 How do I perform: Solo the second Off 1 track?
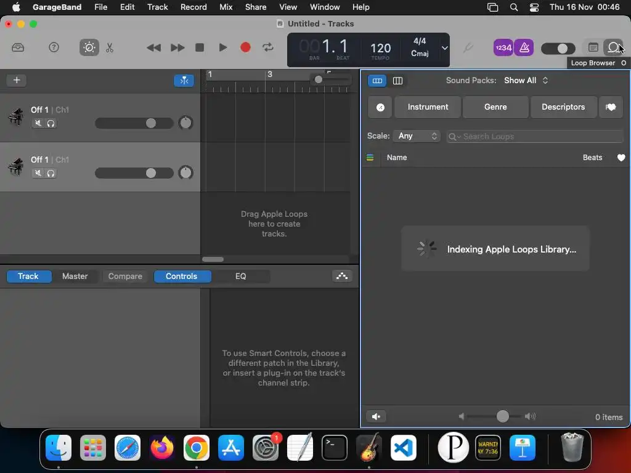tap(51, 173)
